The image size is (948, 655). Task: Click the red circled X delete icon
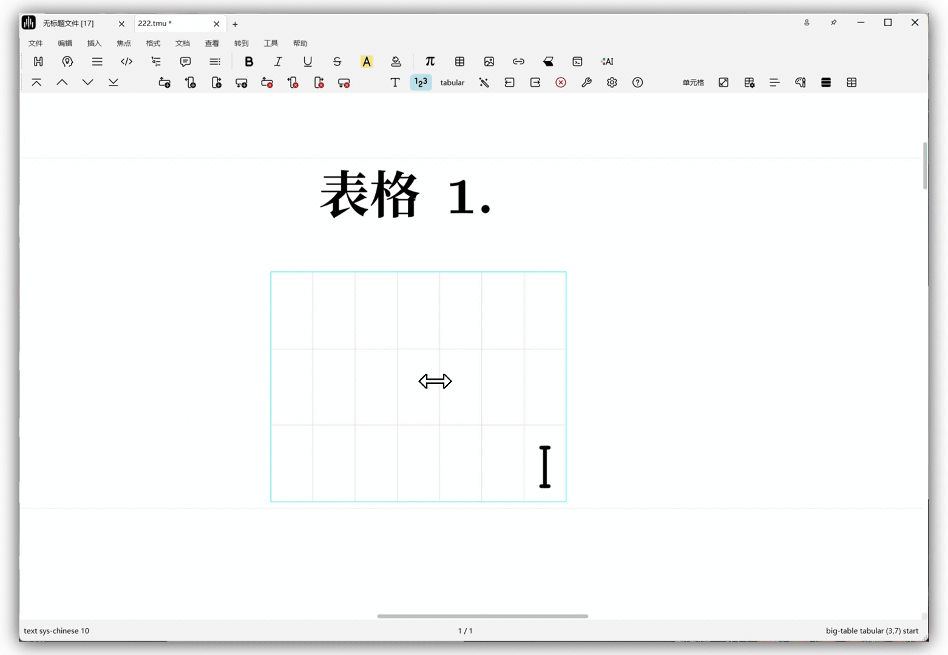561,82
